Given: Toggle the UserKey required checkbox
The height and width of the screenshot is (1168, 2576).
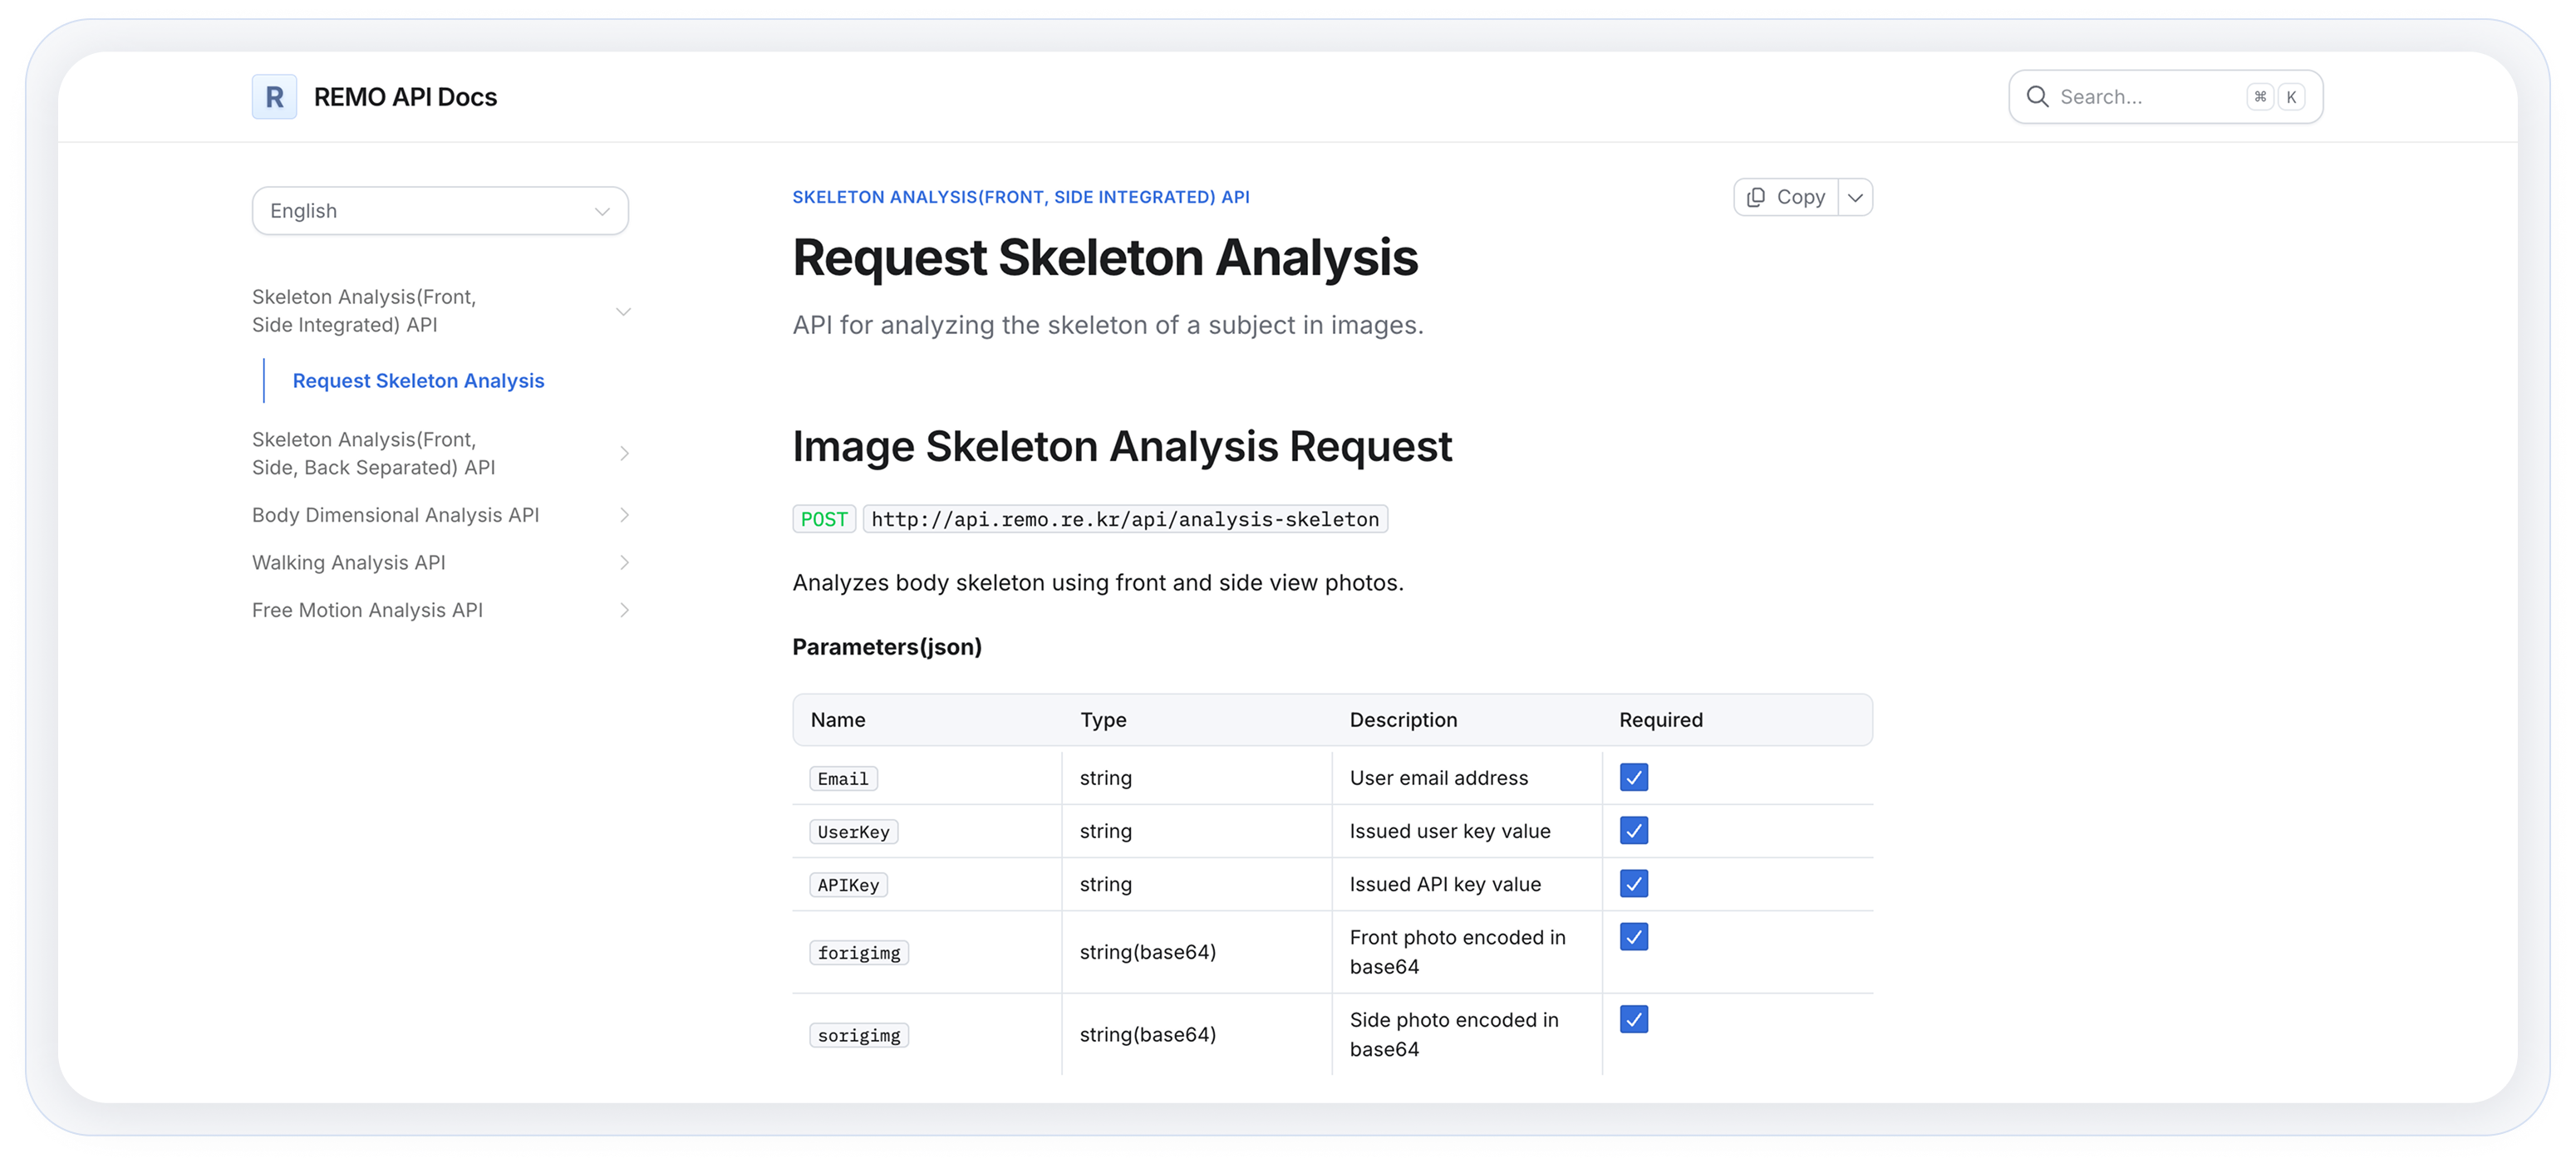Looking at the screenshot, I should click(1633, 830).
